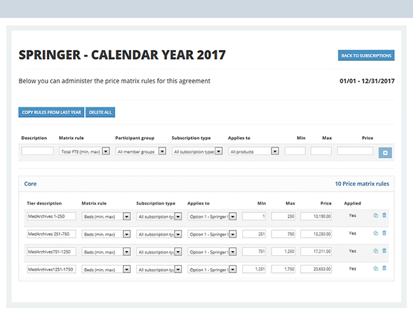Open the All member groups dropdown
Viewport: 413px width, 316px height.
coord(140,151)
